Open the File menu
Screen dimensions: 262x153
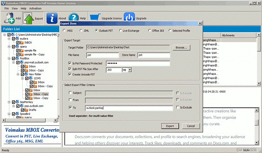(x=7, y=8)
